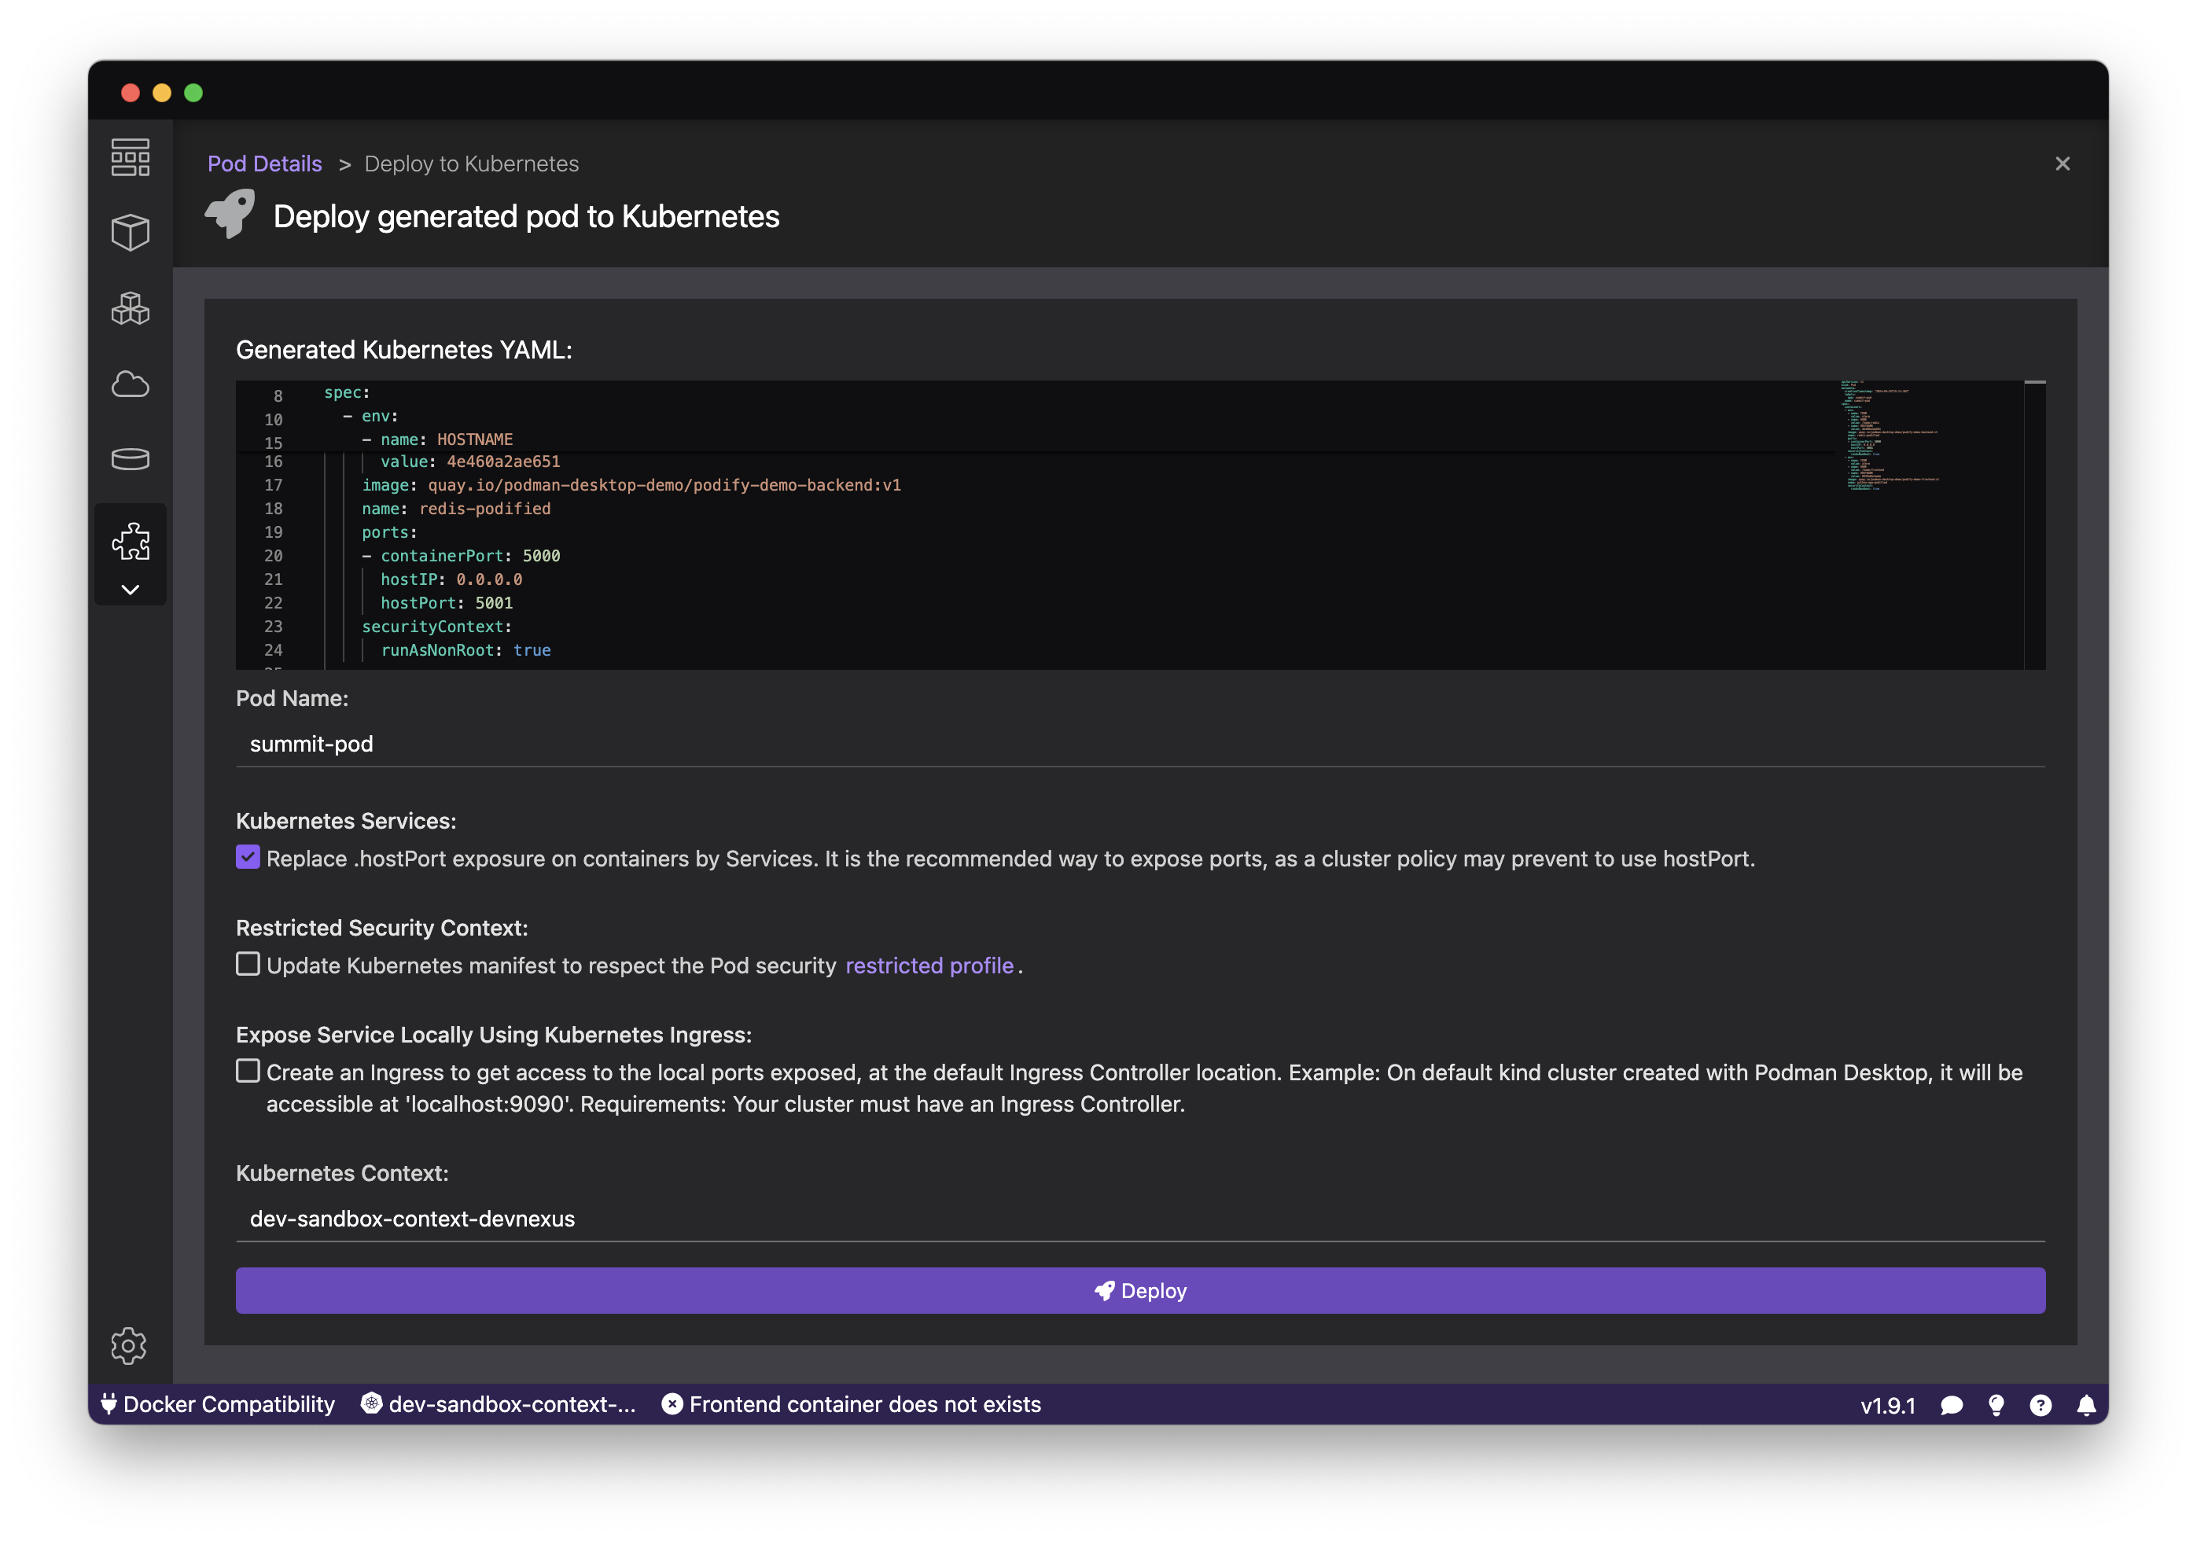
Task: Click Docker Compatibility in status bar
Action: tap(218, 1403)
